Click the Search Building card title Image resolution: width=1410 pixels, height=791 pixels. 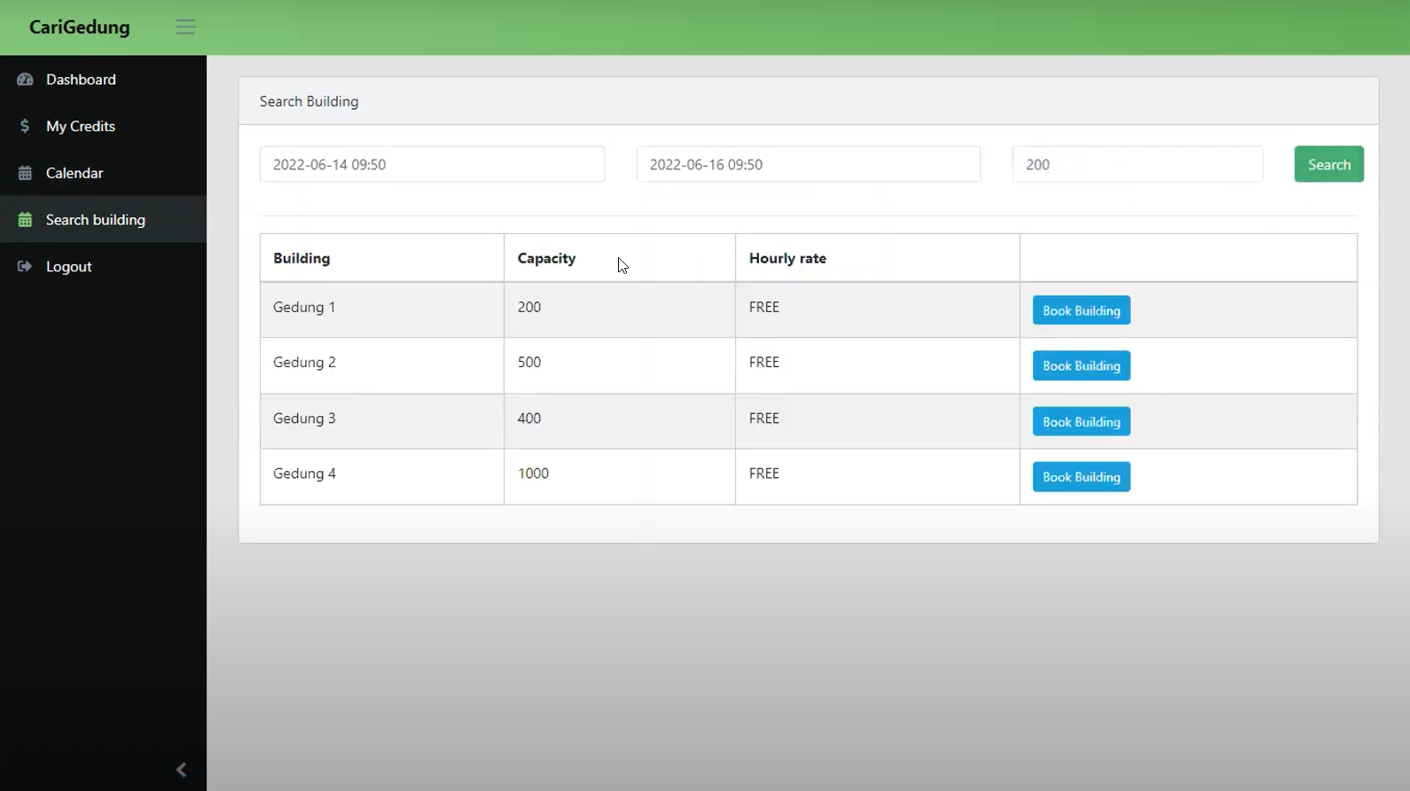click(x=309, y=101)
